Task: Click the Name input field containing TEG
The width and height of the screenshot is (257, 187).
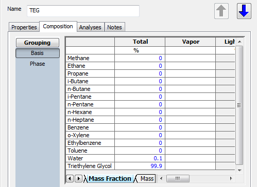Action: click(83, 11)
